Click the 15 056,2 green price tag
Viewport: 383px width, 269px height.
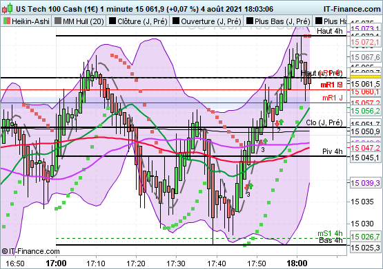[x=366, y=111]
